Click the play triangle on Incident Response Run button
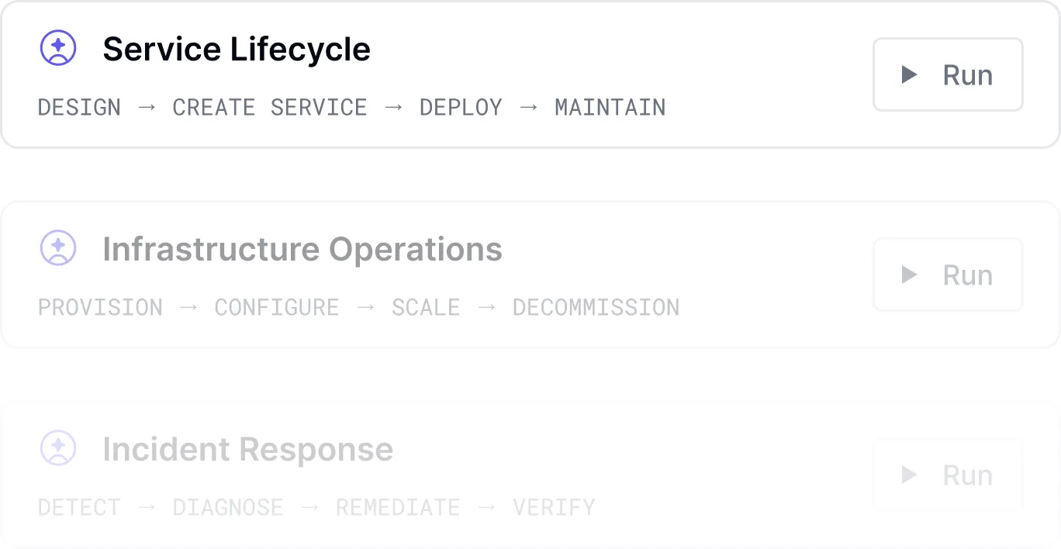The width and height of the screenshot is (1061, 549). click(x=911, y=475)
